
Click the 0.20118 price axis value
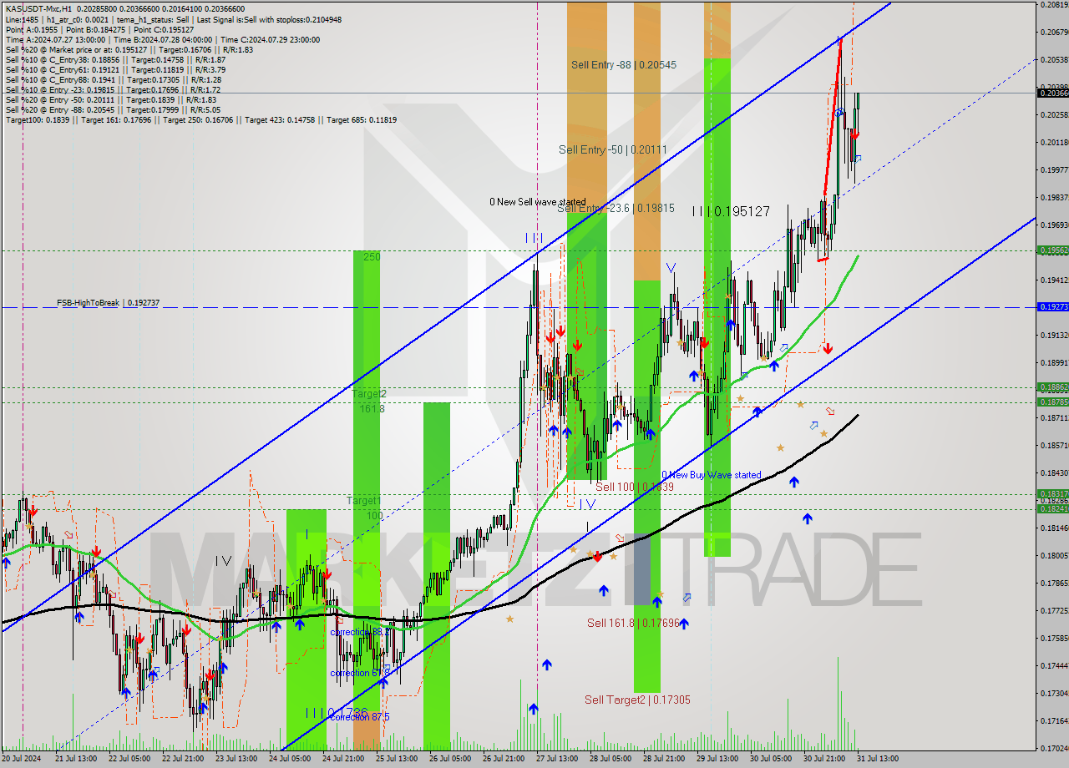(1054, 142)
